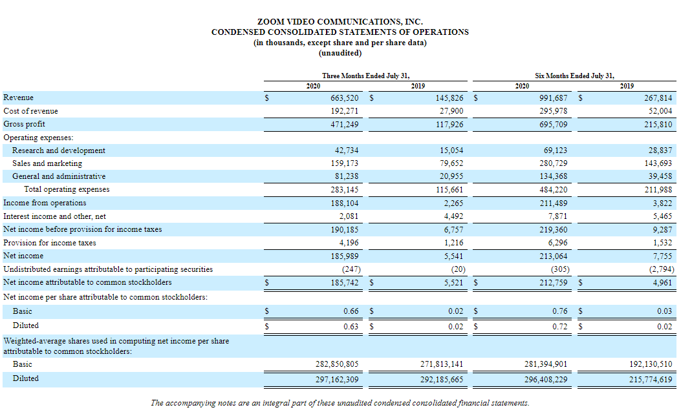Click gross profit value 471,249
This screenshot has width=681, height=412.
(x=345, y=125)
